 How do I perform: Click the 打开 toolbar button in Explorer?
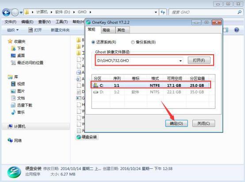(35, 30)
